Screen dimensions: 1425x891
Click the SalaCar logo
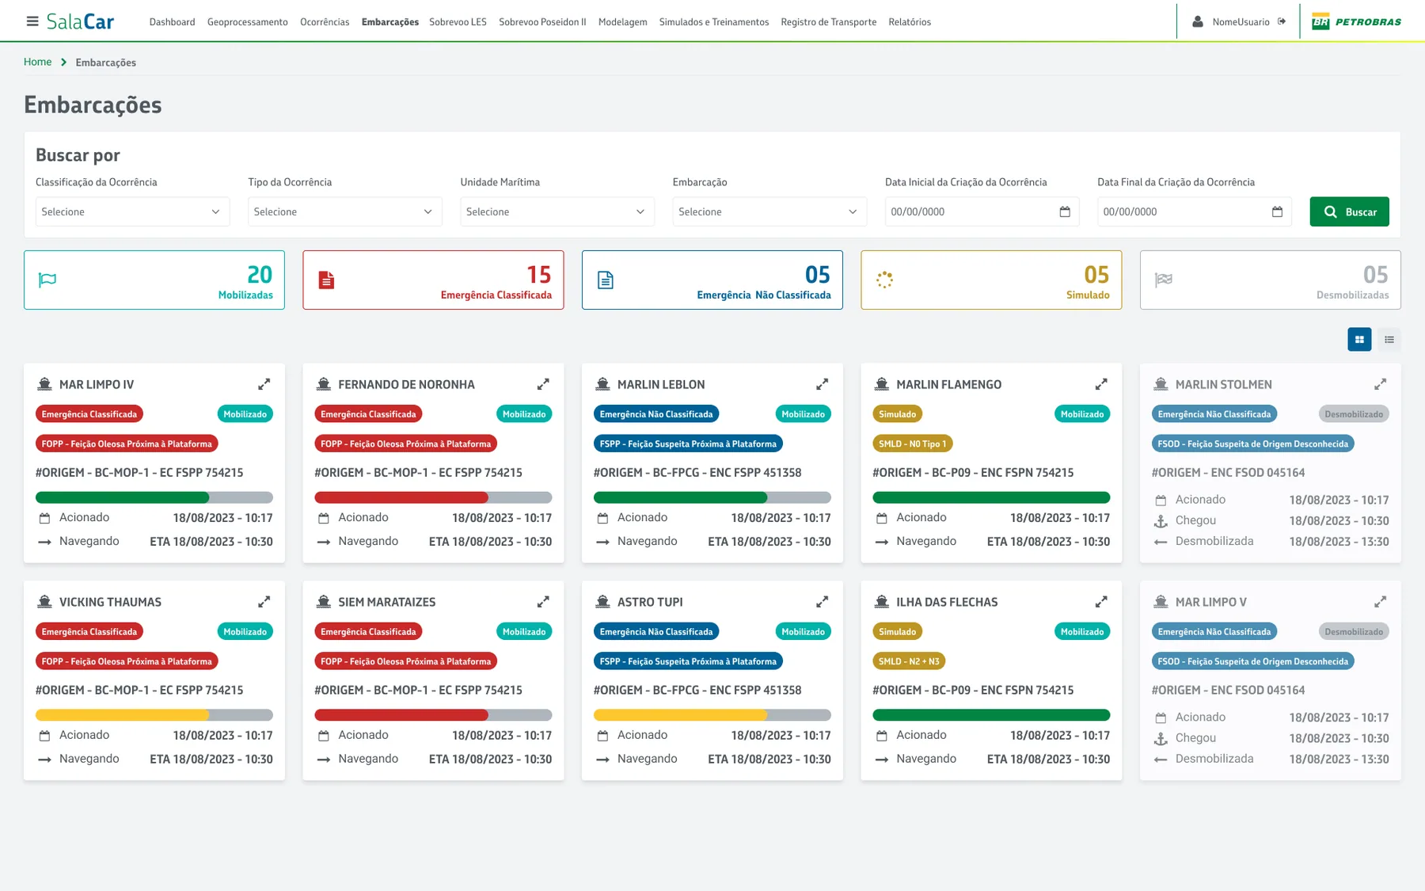coord(80,21)
